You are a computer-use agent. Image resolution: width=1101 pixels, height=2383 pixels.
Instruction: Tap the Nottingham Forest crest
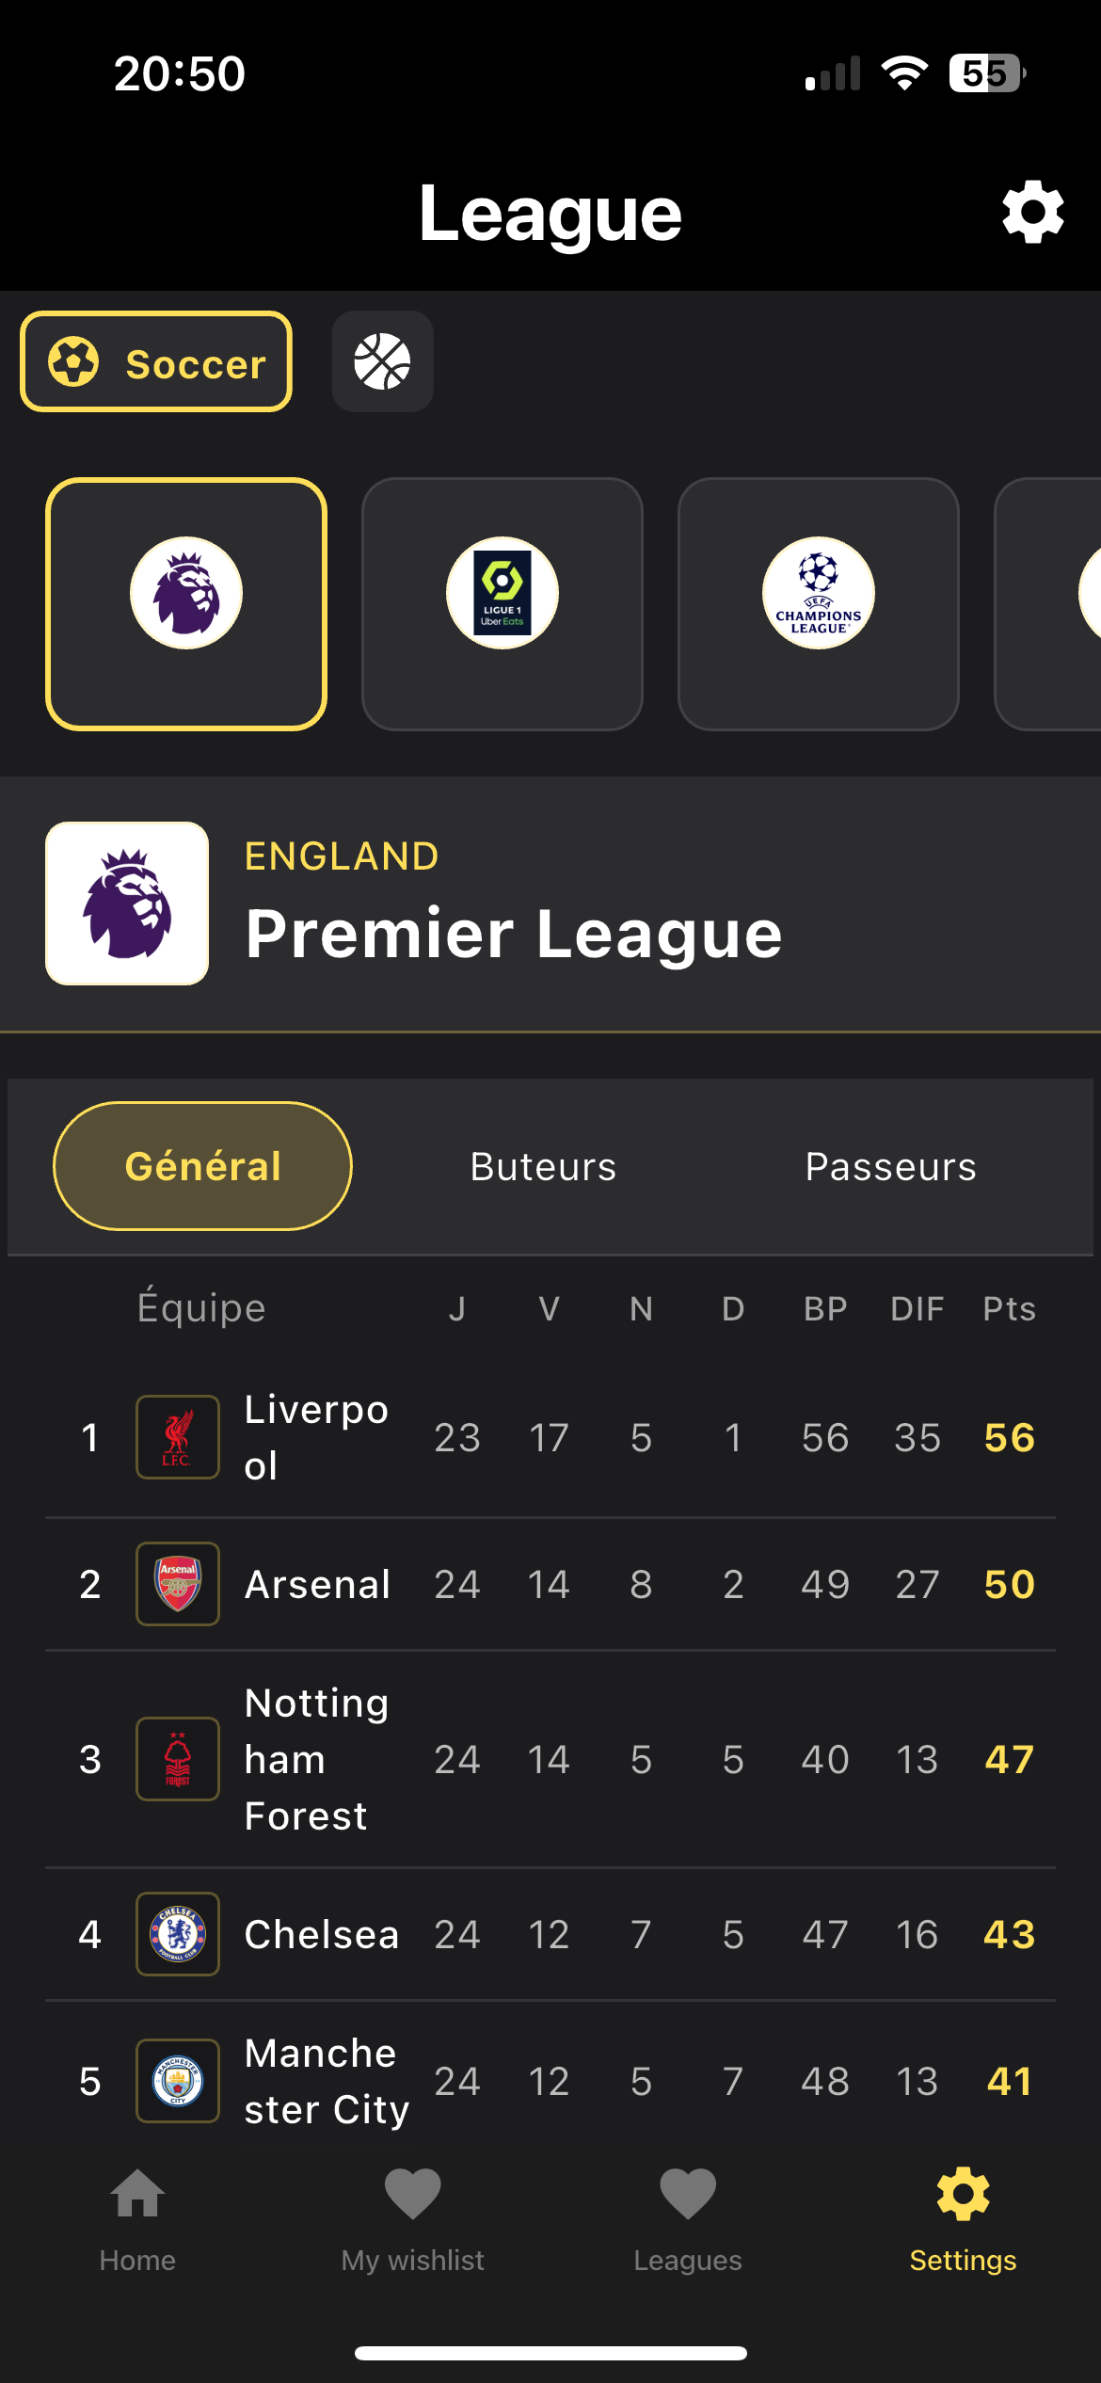coord(178,1759)
